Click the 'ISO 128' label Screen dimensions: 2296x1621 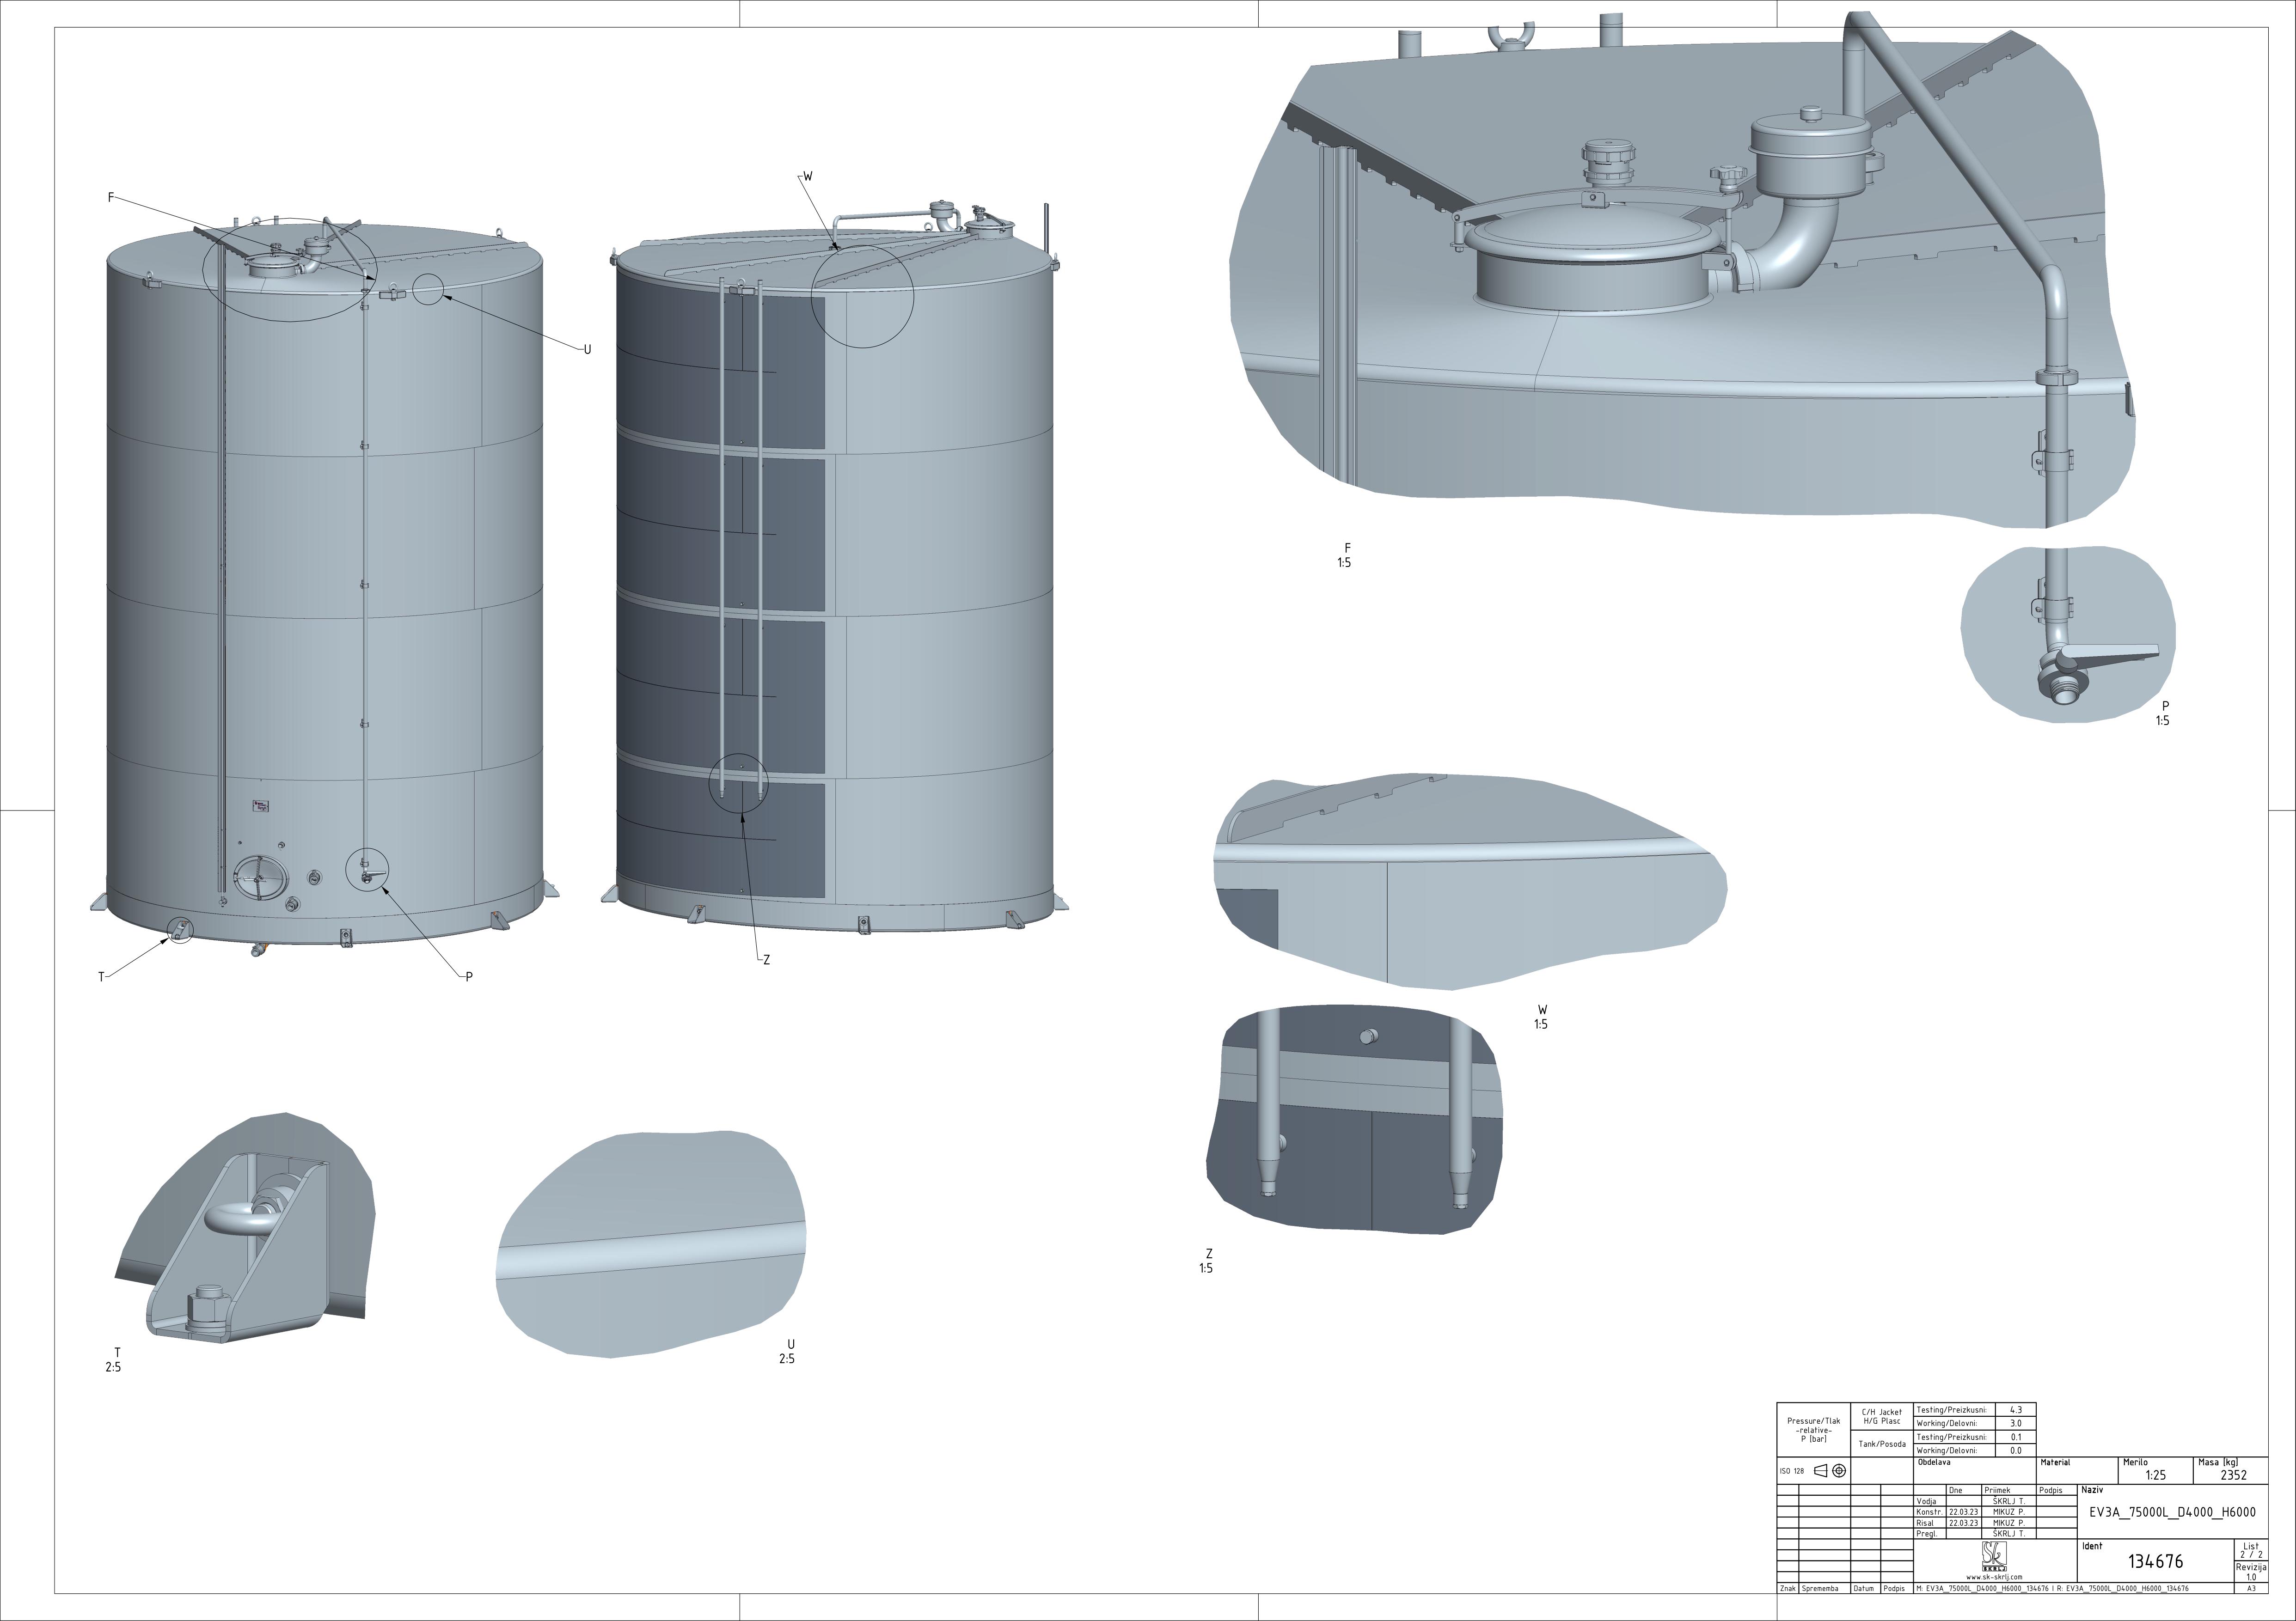1792,1471
